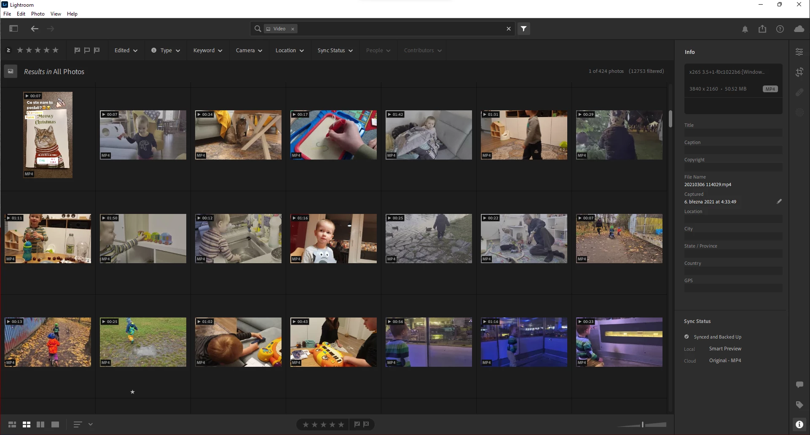
Task: Click the search magnifier icon
Action: click(257, 29)
